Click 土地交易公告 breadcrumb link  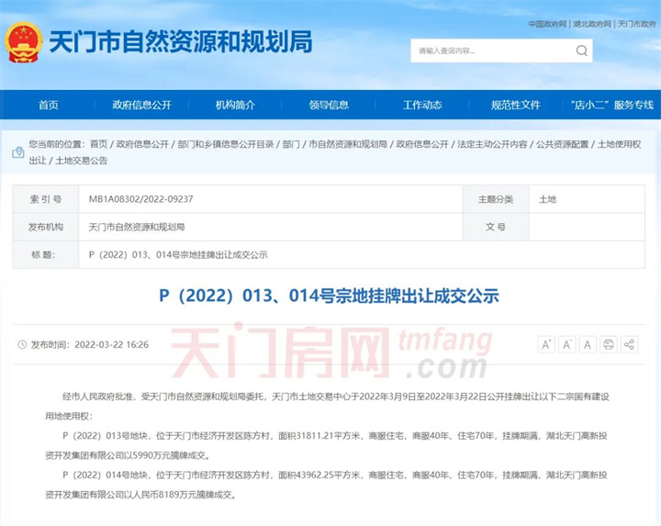click(82, 160)
